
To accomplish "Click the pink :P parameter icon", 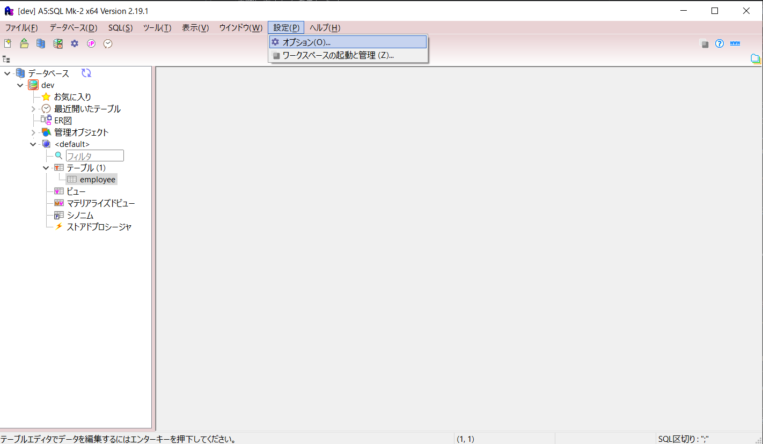I will [x=91, y=43].
